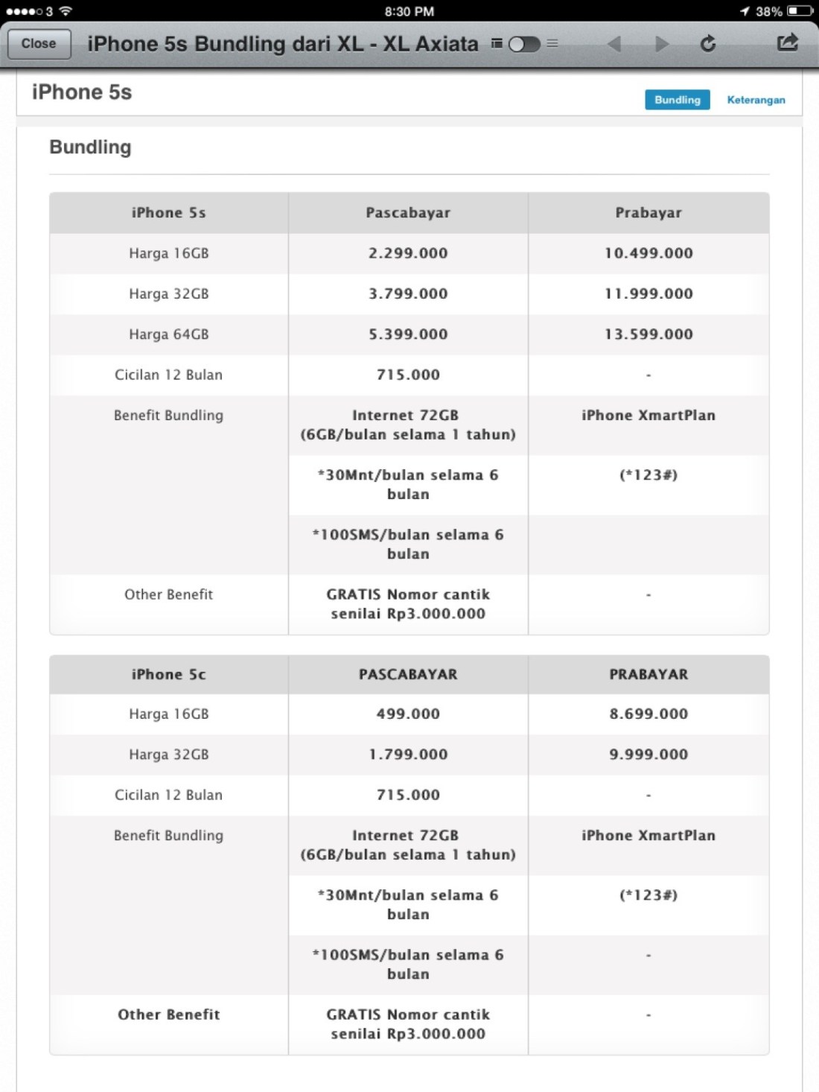The image size is (819, 1092).
Task: Tap the battery indicator icon
Action: coord(800,10)
